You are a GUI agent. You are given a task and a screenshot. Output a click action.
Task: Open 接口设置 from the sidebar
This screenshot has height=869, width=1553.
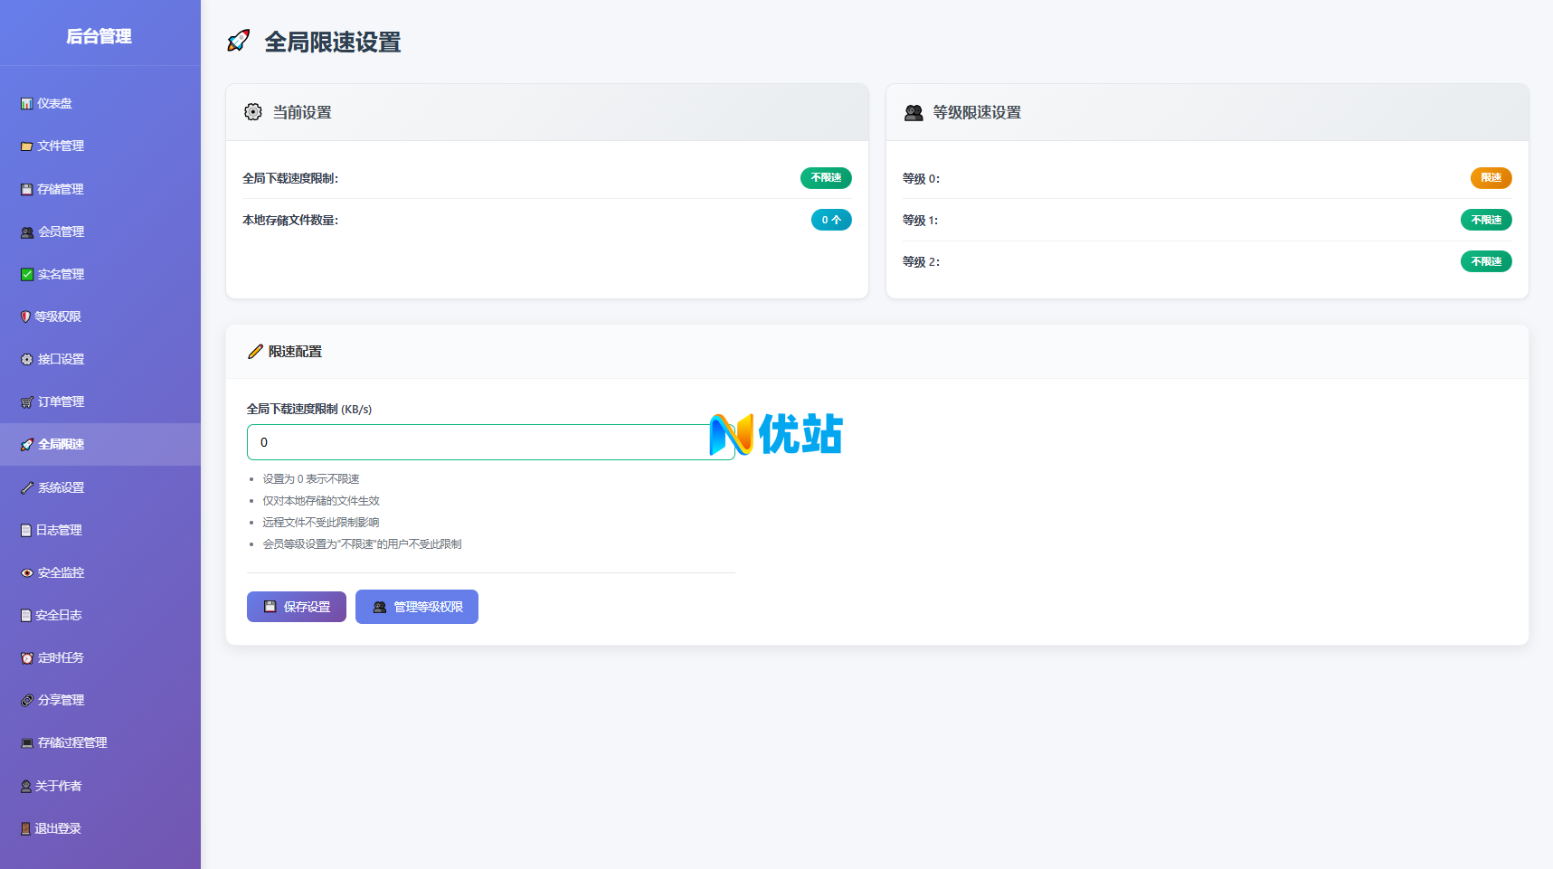pos(60,359)
